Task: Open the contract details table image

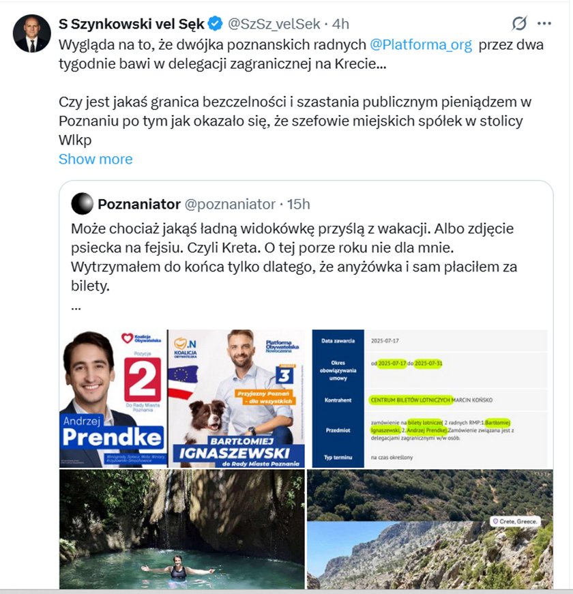Action: click(429, 398)
